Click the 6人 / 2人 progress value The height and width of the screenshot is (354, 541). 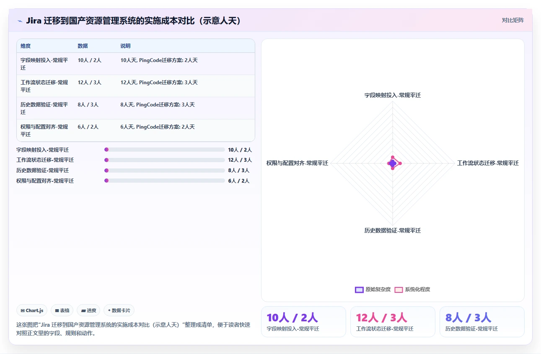[x=239, y=181]
